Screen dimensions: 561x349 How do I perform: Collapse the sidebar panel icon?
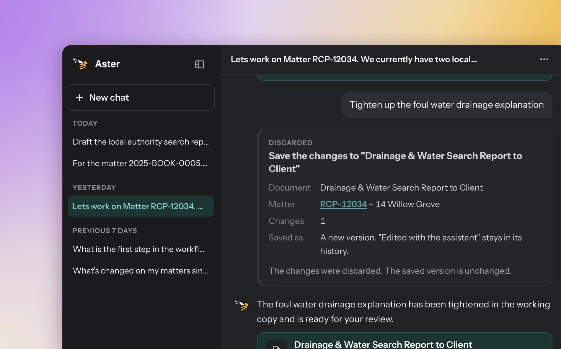click(x=200, y=64)
